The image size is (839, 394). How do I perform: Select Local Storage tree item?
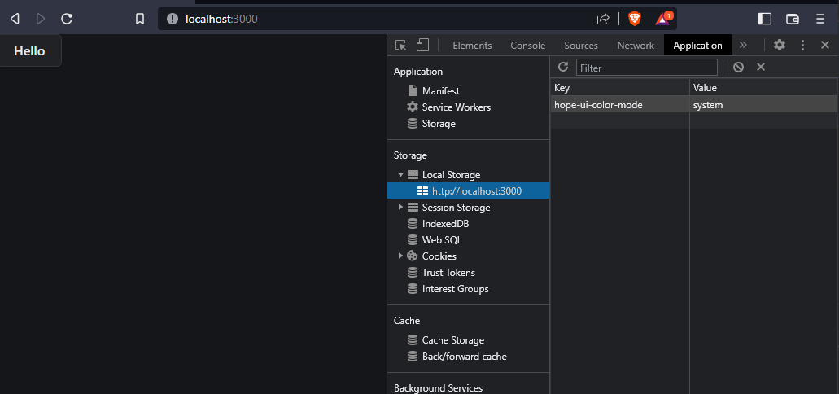451,175
